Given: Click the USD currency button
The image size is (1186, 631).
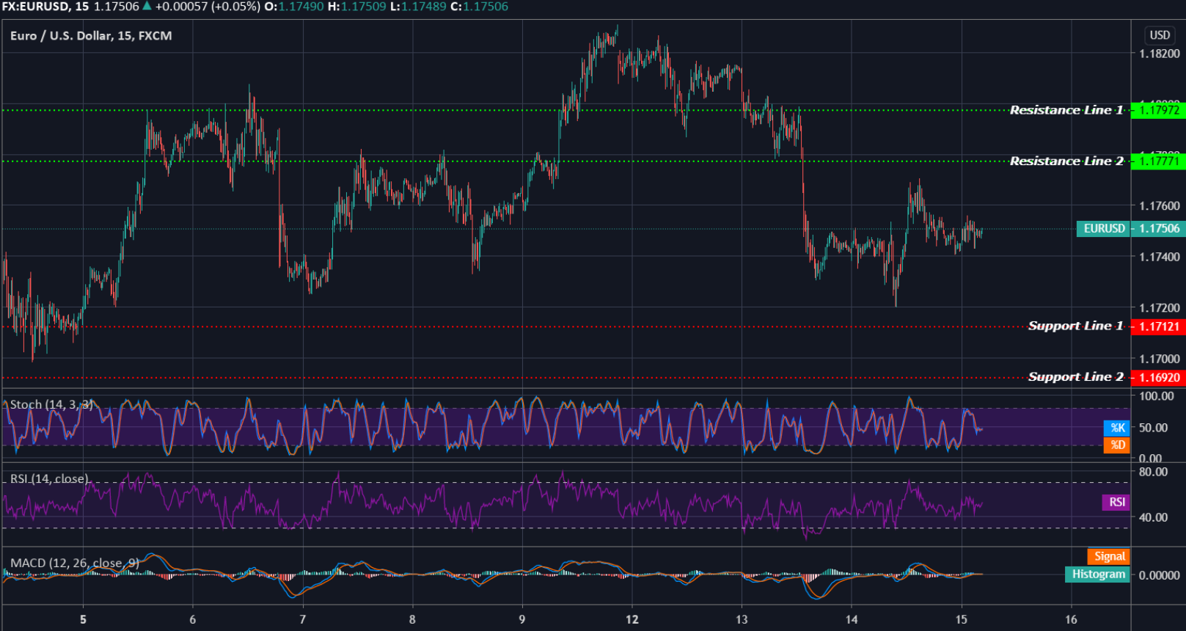Looking at the screenshot, I should pyautogui.click(x=1160, y=35).
